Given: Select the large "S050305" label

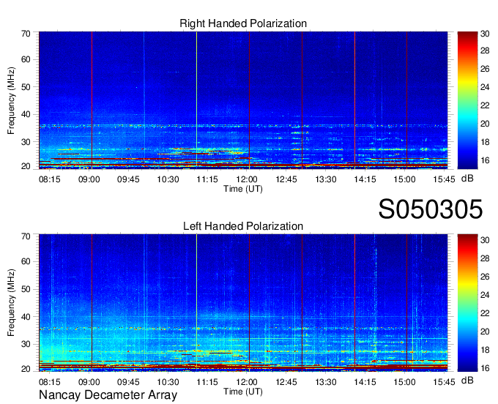Looking at the screenshot, I should (x=431, y=209).
